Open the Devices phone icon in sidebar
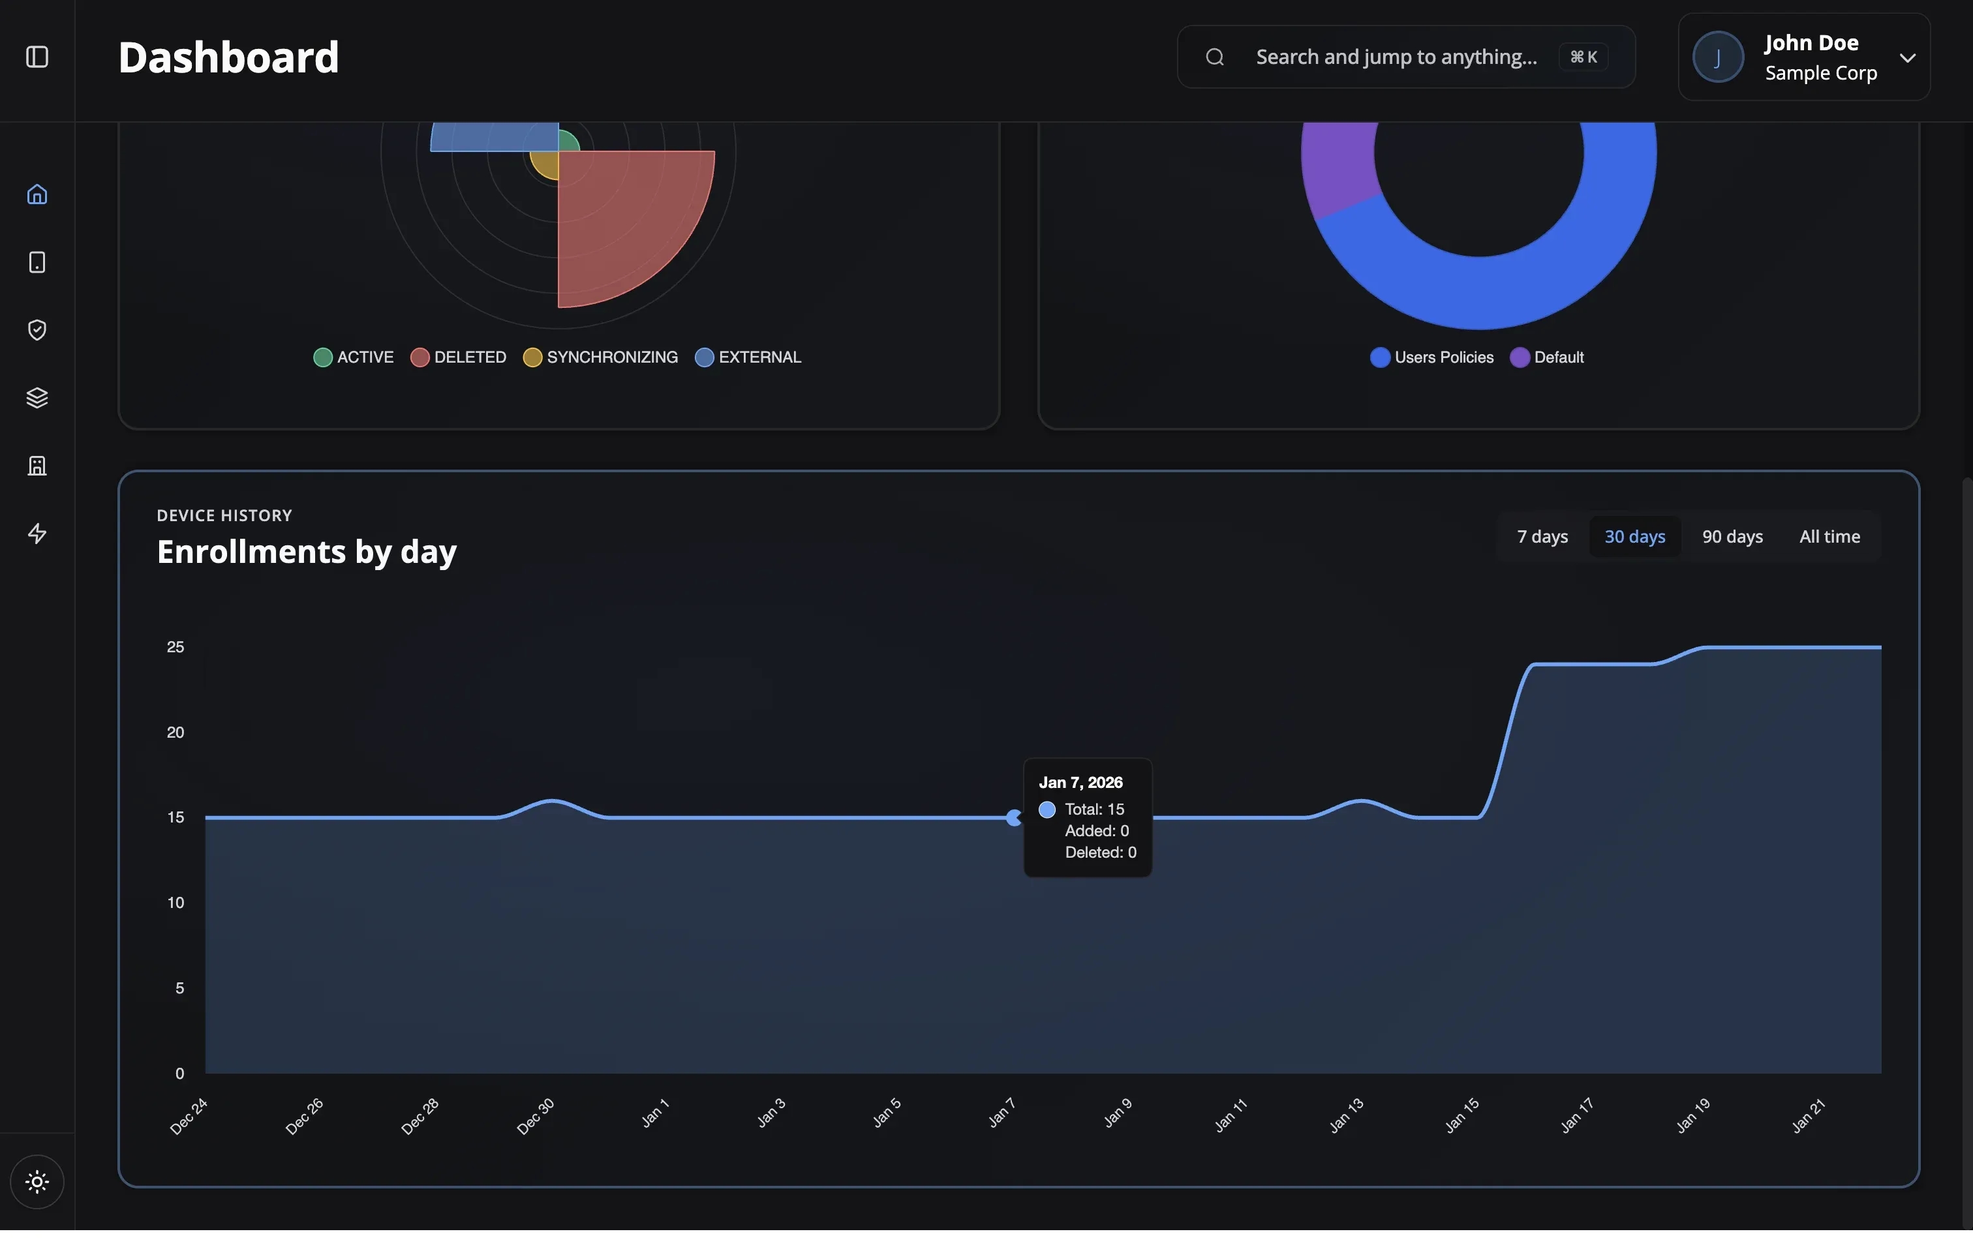The image size is (1973, 1238). [37, 262]
